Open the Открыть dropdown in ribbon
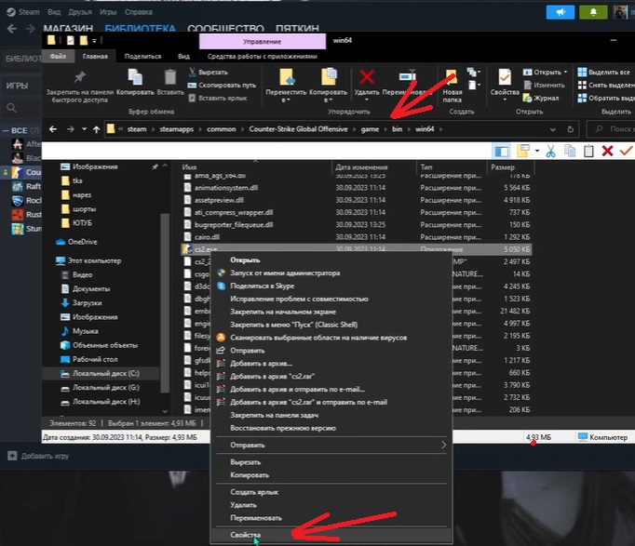Image resolution: width=635 pixels, height=546 pixels. (x=545, y=72)
